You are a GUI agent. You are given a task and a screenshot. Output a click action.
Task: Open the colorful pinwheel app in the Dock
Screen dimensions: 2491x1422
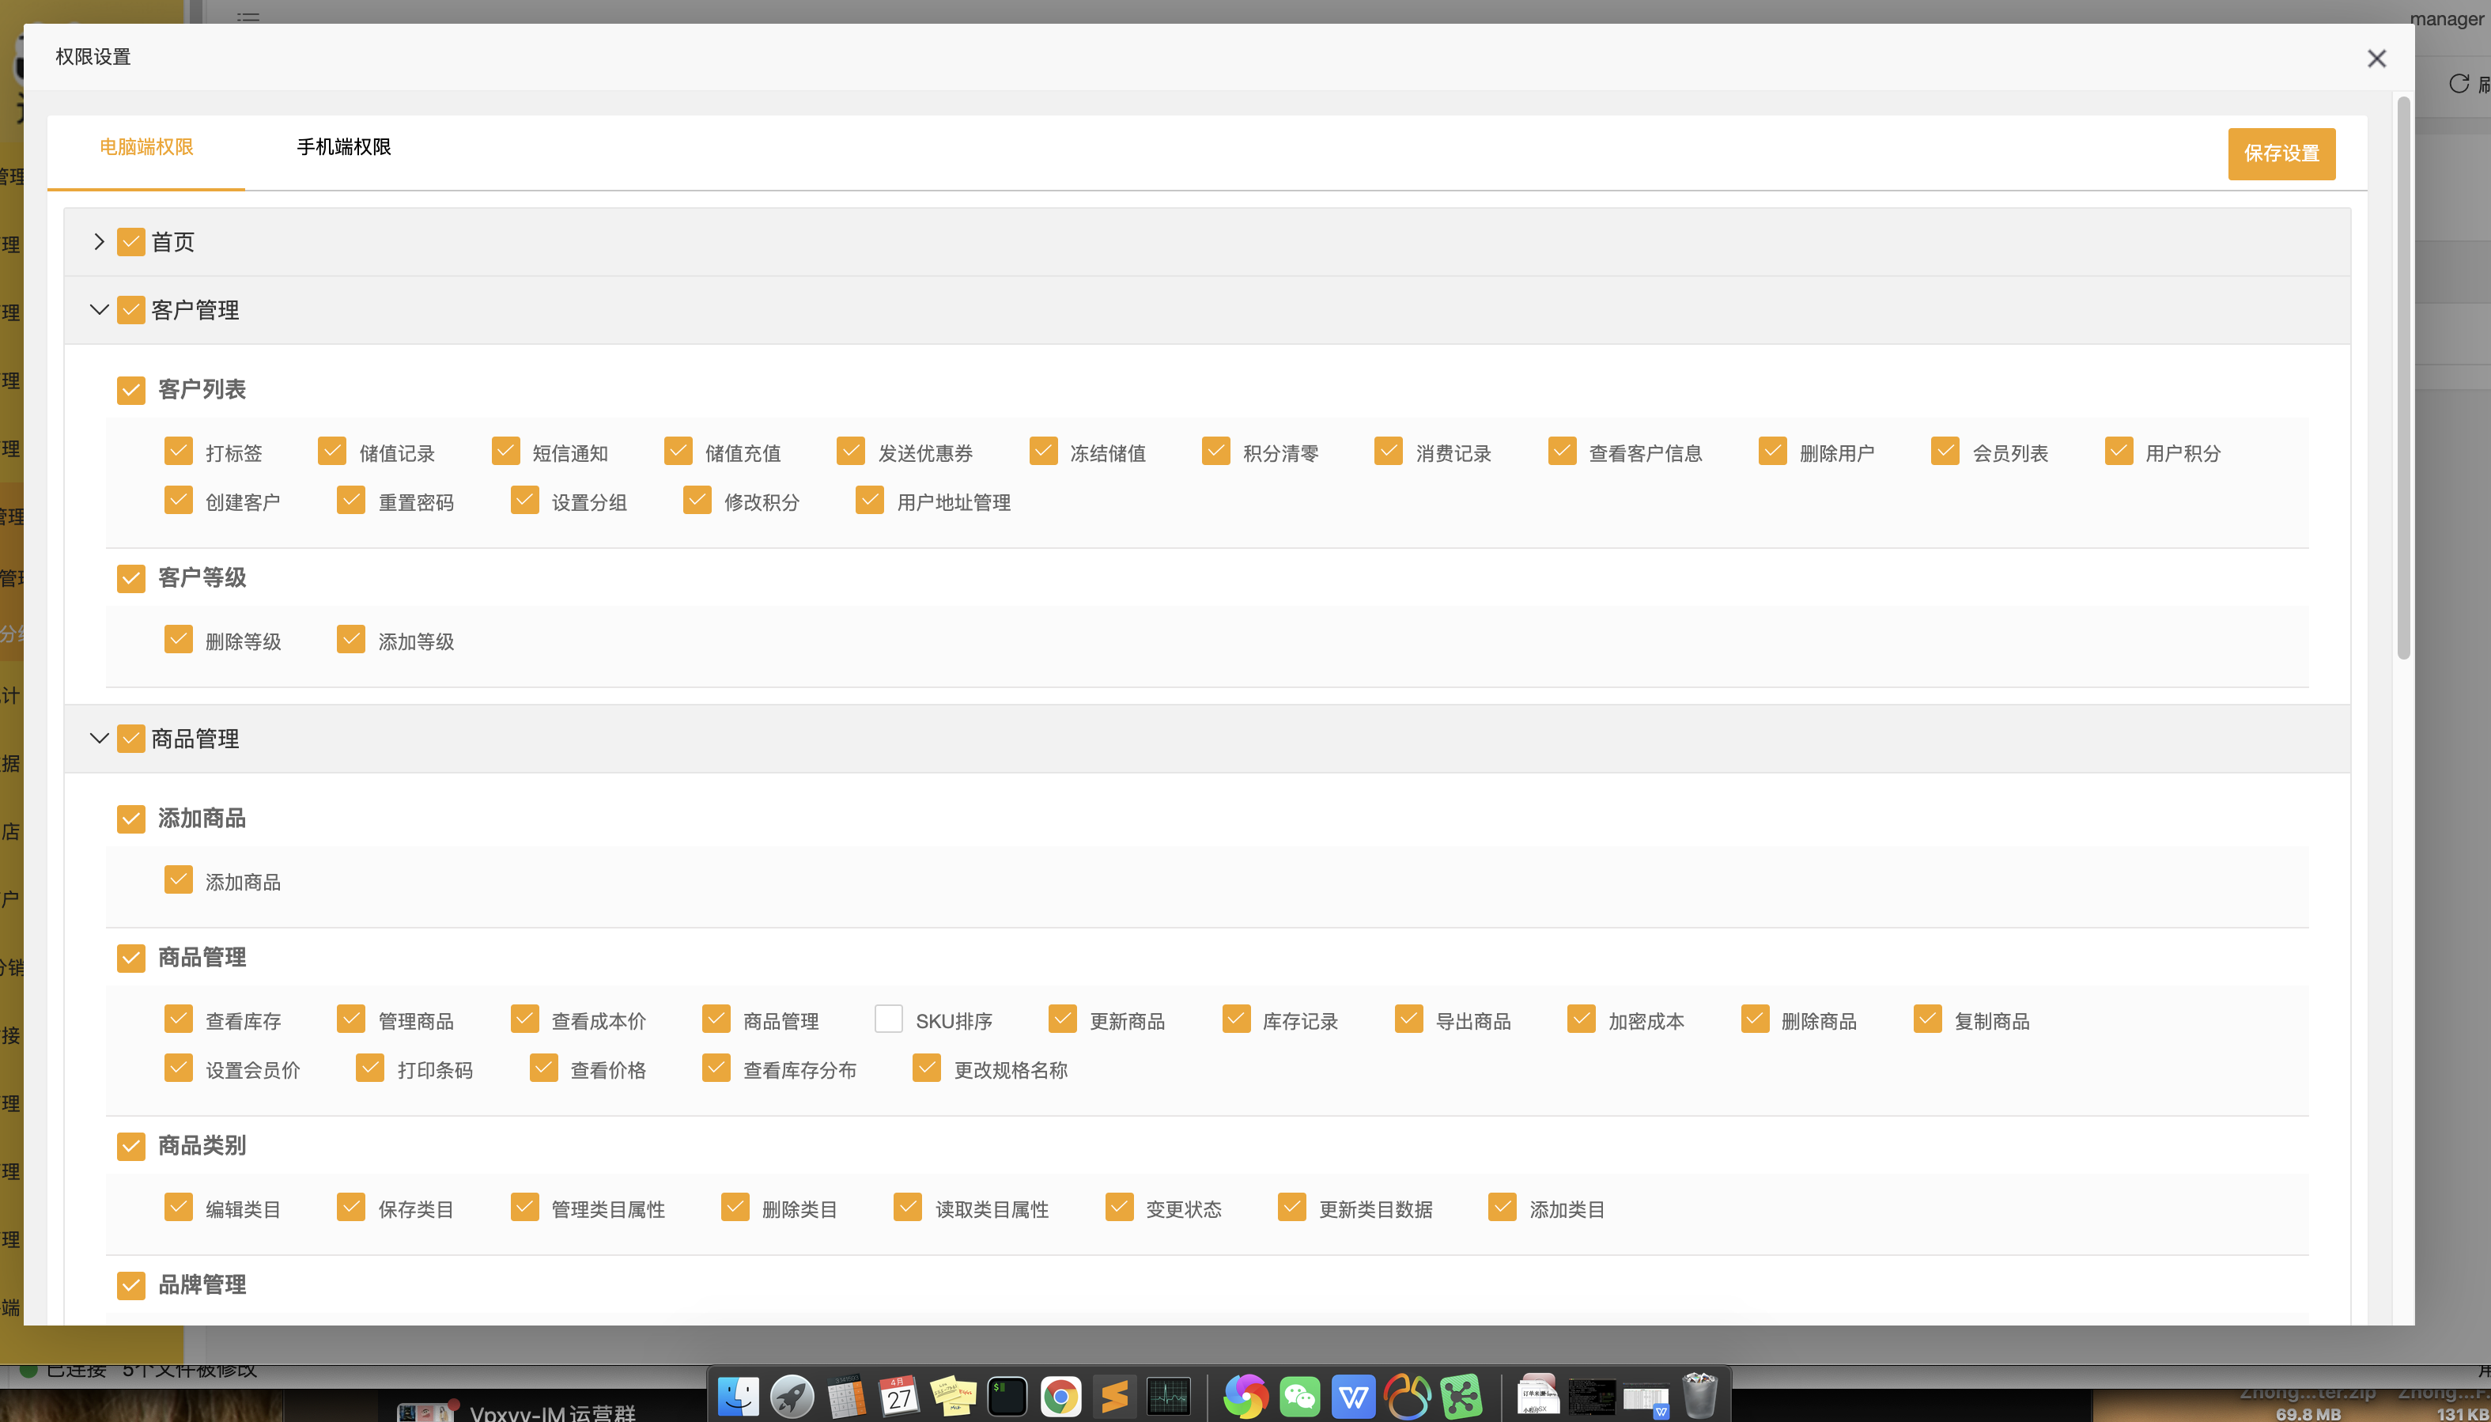click(1246, 1397)
